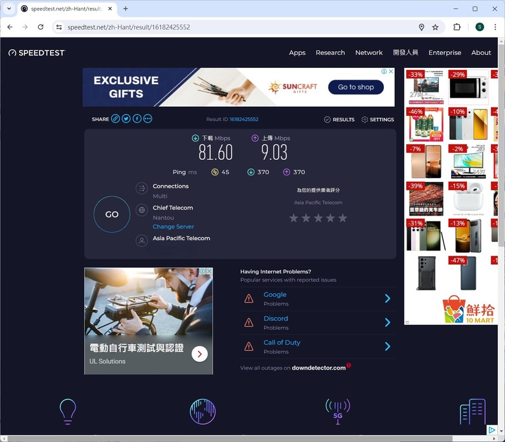Image resolution: width=505 pixels, height=442 pixels.
Task: Click the site information icon in address bar
Action: pos(59,27)
